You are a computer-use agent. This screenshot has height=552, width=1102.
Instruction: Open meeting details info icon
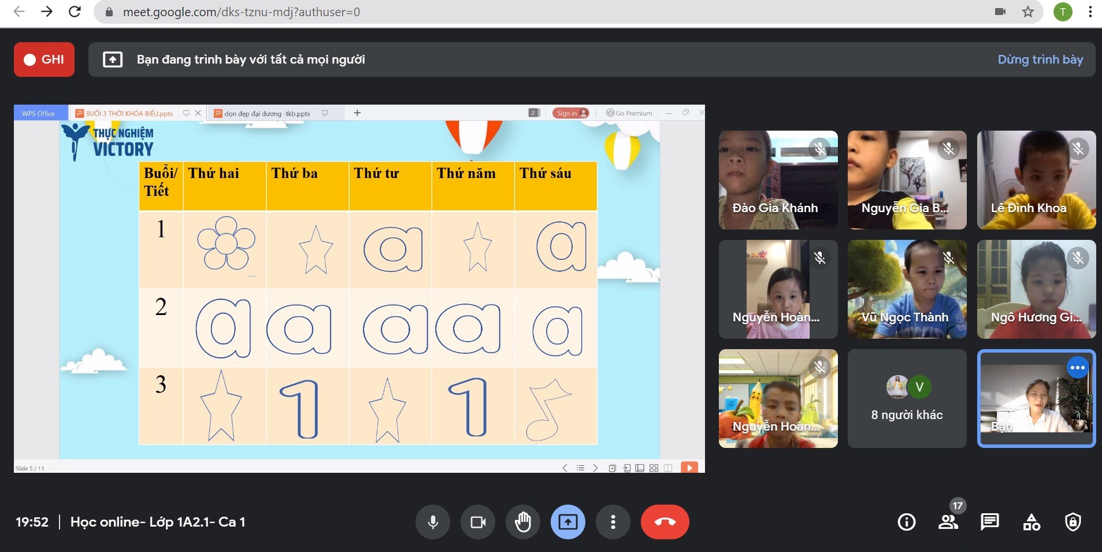pyautogui.click(x=906, y=523)
